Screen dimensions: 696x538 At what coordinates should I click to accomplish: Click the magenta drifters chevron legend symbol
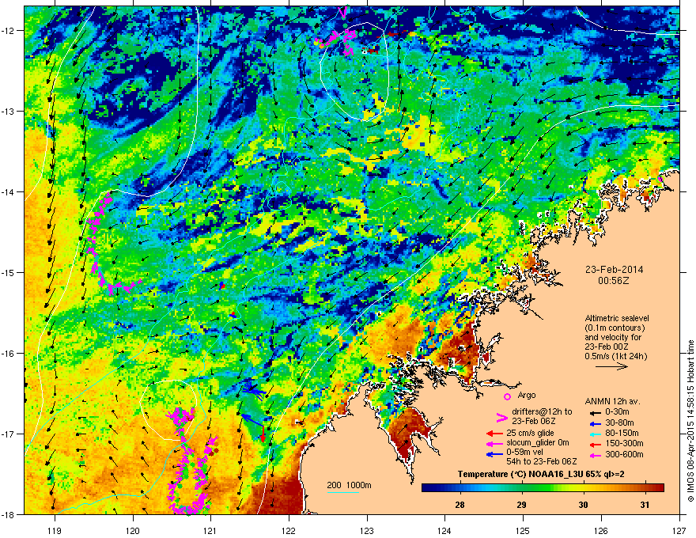click(x=501, y=417)
